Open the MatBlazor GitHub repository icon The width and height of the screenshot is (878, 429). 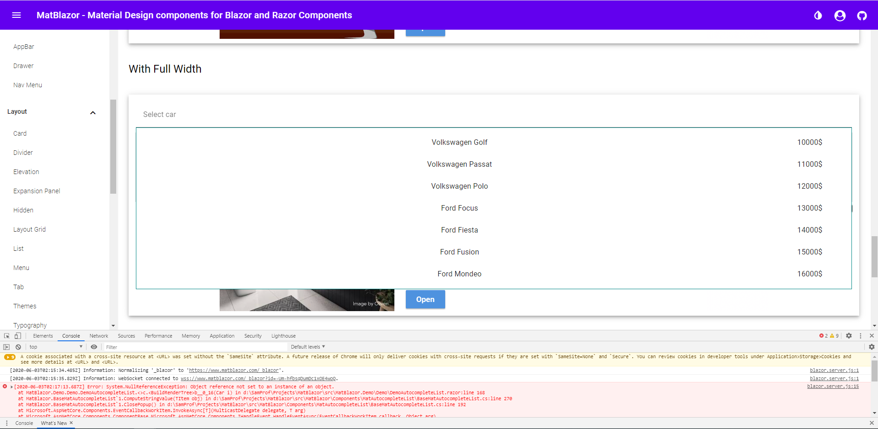(x=862, y=15)
